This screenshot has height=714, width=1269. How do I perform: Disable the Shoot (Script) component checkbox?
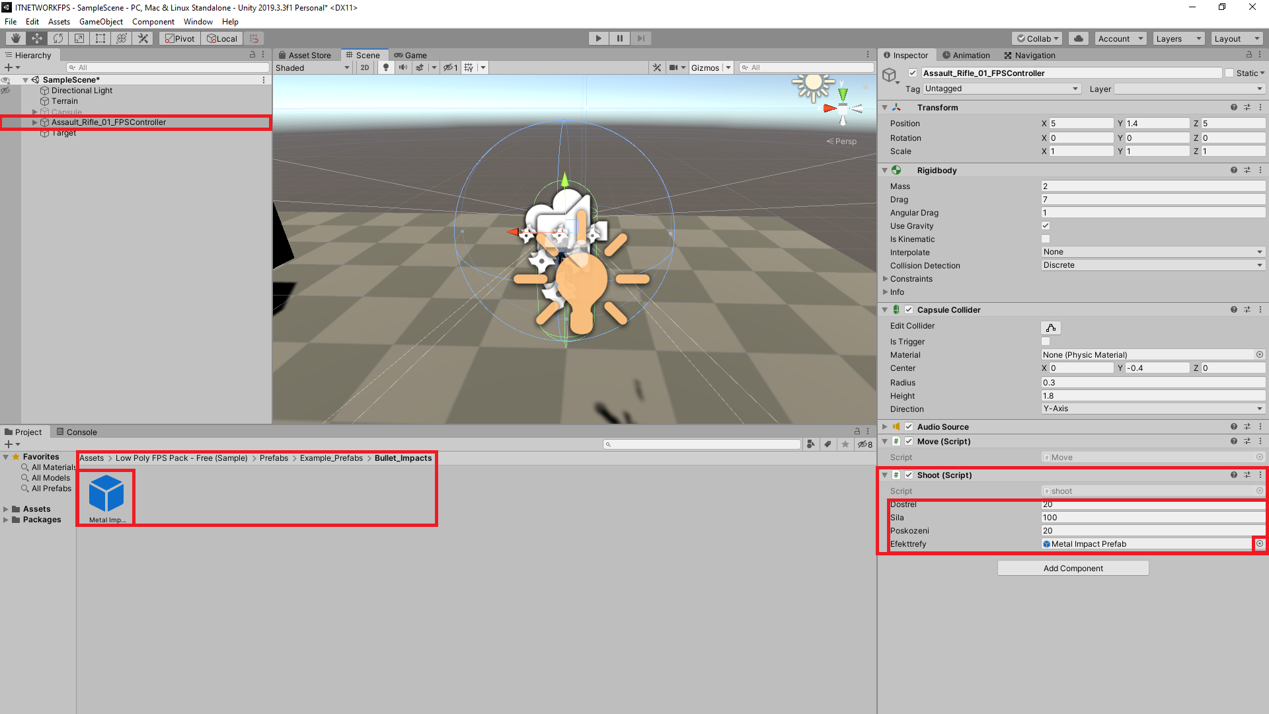click(909, 475)
